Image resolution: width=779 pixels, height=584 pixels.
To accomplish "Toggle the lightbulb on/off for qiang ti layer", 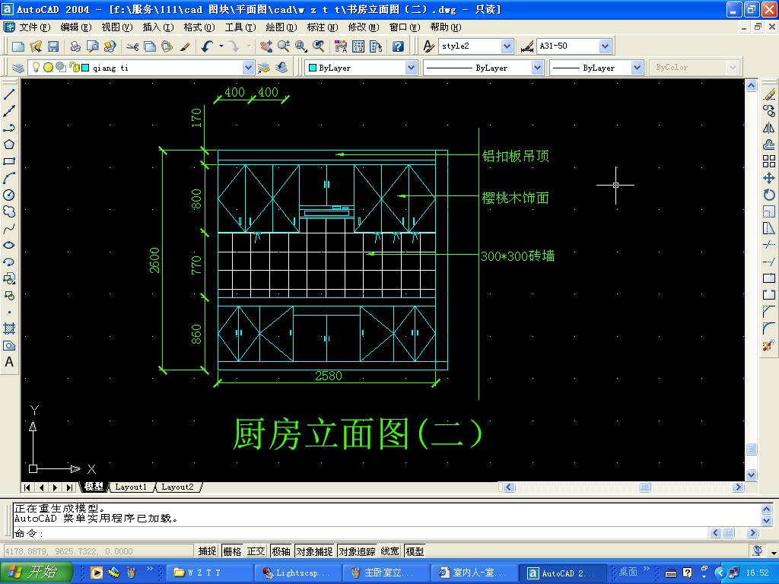I will 36,67.
